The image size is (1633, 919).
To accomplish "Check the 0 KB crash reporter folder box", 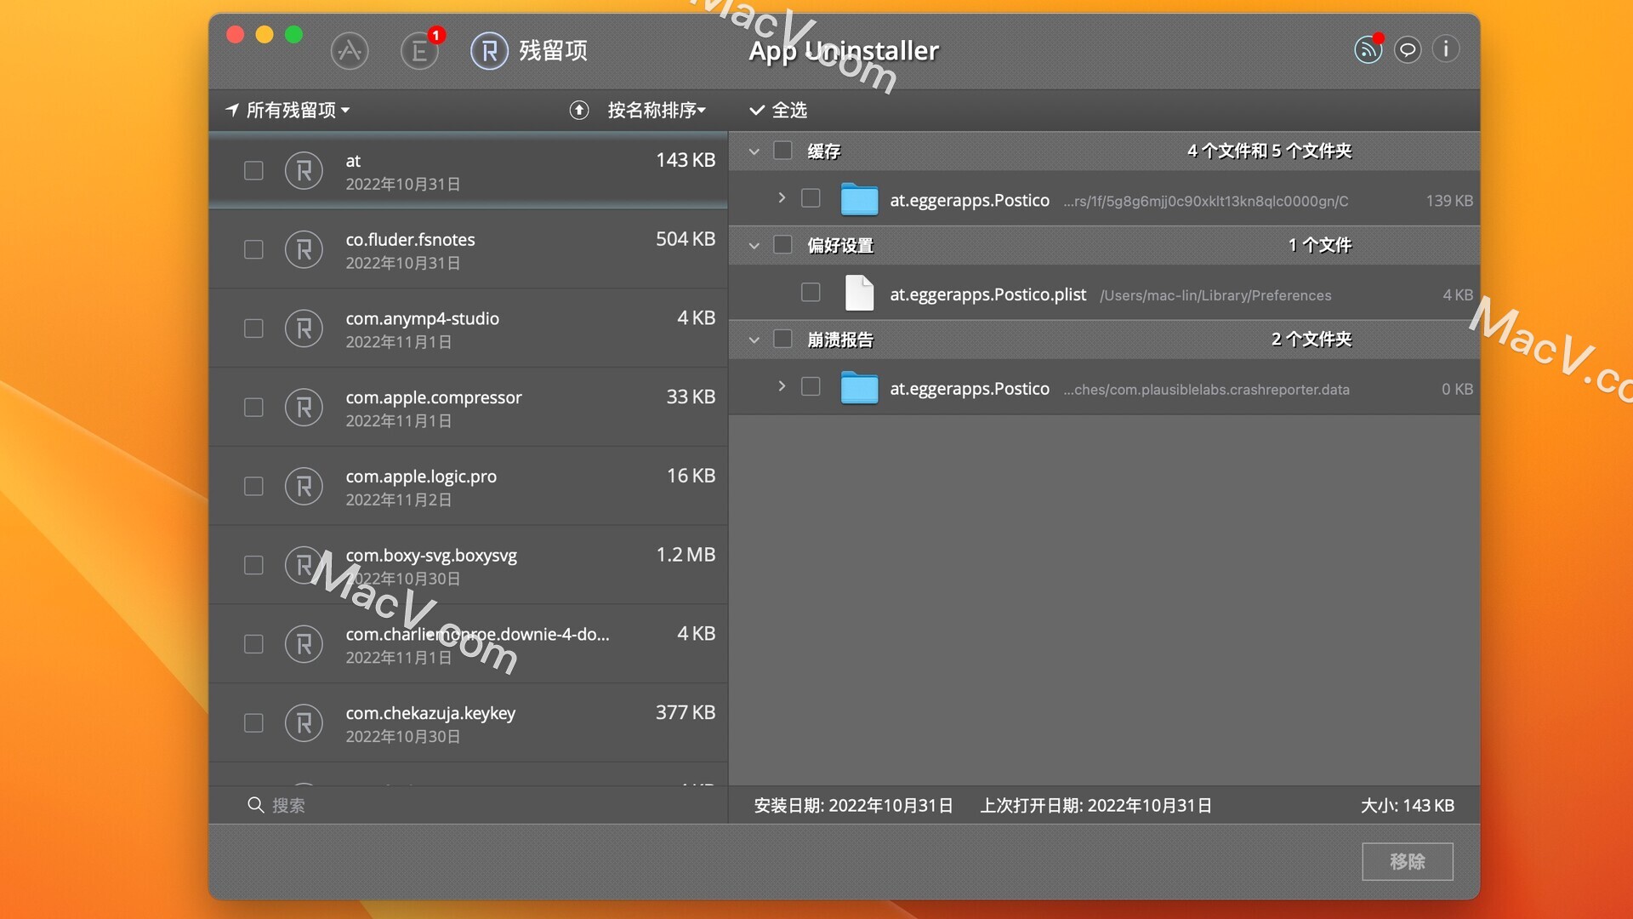I will point(811,386).
